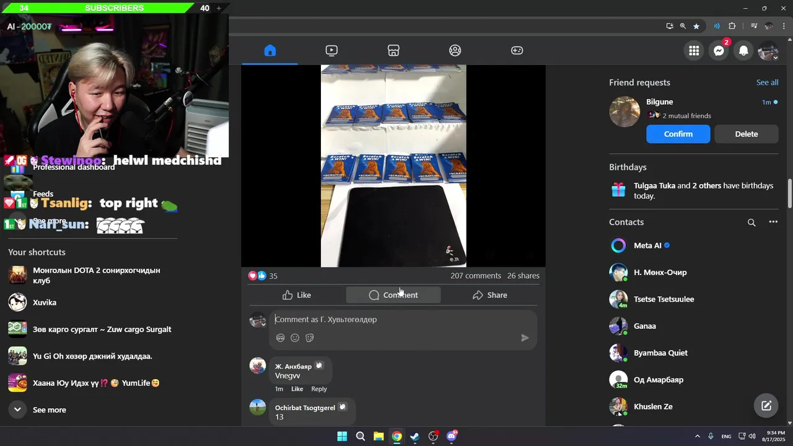The height and width of the screenshot is (446, 793).
Task: Open the account profile menu
Action: pyautogui.click(x=768, y=51)
